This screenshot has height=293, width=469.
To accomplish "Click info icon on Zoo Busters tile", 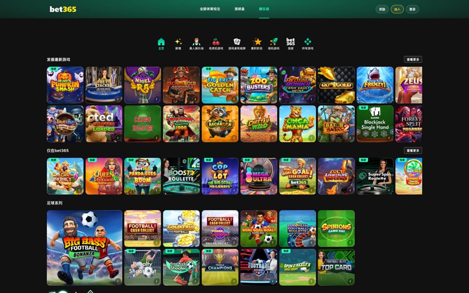I will 273,99.
